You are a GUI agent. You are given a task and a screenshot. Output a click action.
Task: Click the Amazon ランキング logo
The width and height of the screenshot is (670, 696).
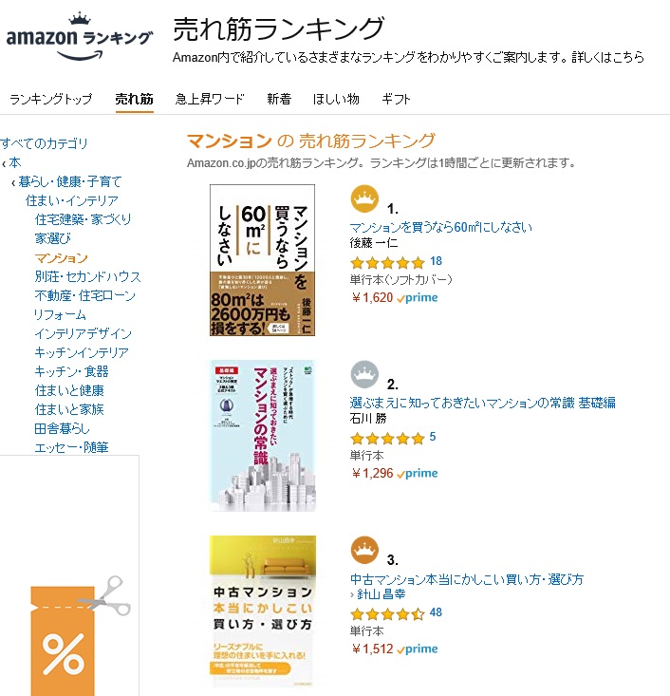[78, 37]
